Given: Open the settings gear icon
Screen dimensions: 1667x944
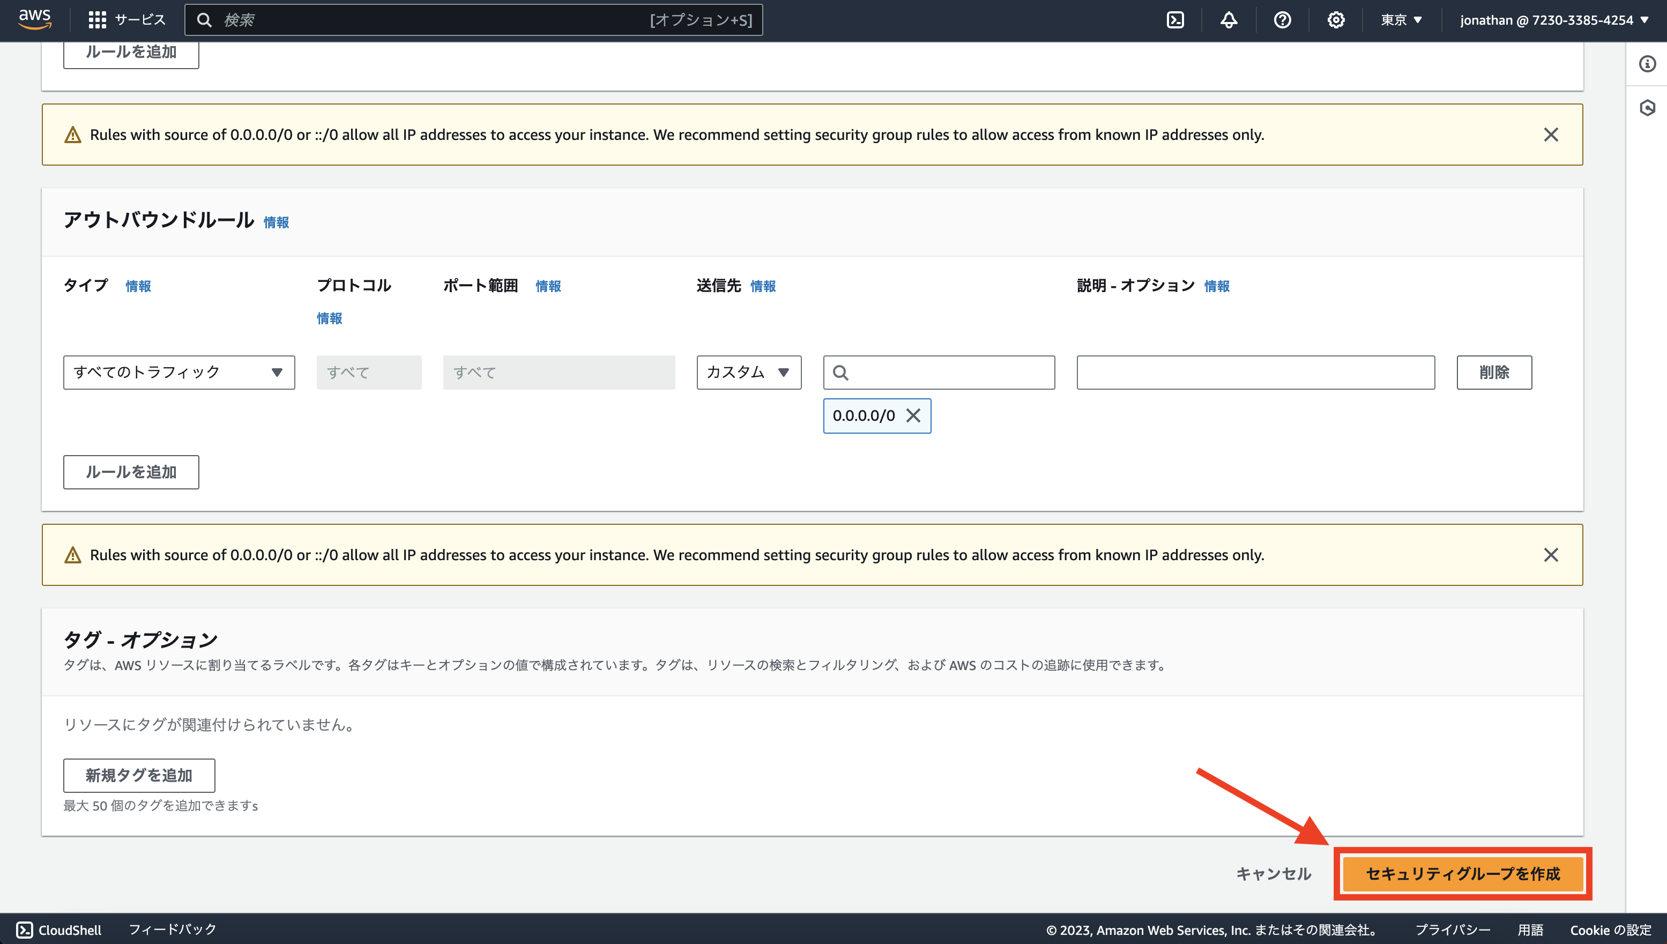Looking at the screenshot, I should click(x=1335, y=19).
